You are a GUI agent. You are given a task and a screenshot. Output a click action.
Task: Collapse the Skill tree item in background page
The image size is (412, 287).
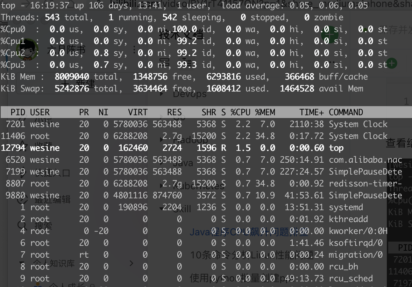(x=162, y=209)
